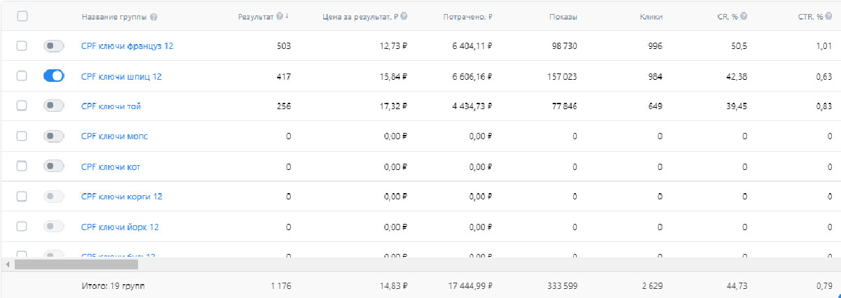
Task: Click left arrow of horizontal scrollbar
Action: 7,264
